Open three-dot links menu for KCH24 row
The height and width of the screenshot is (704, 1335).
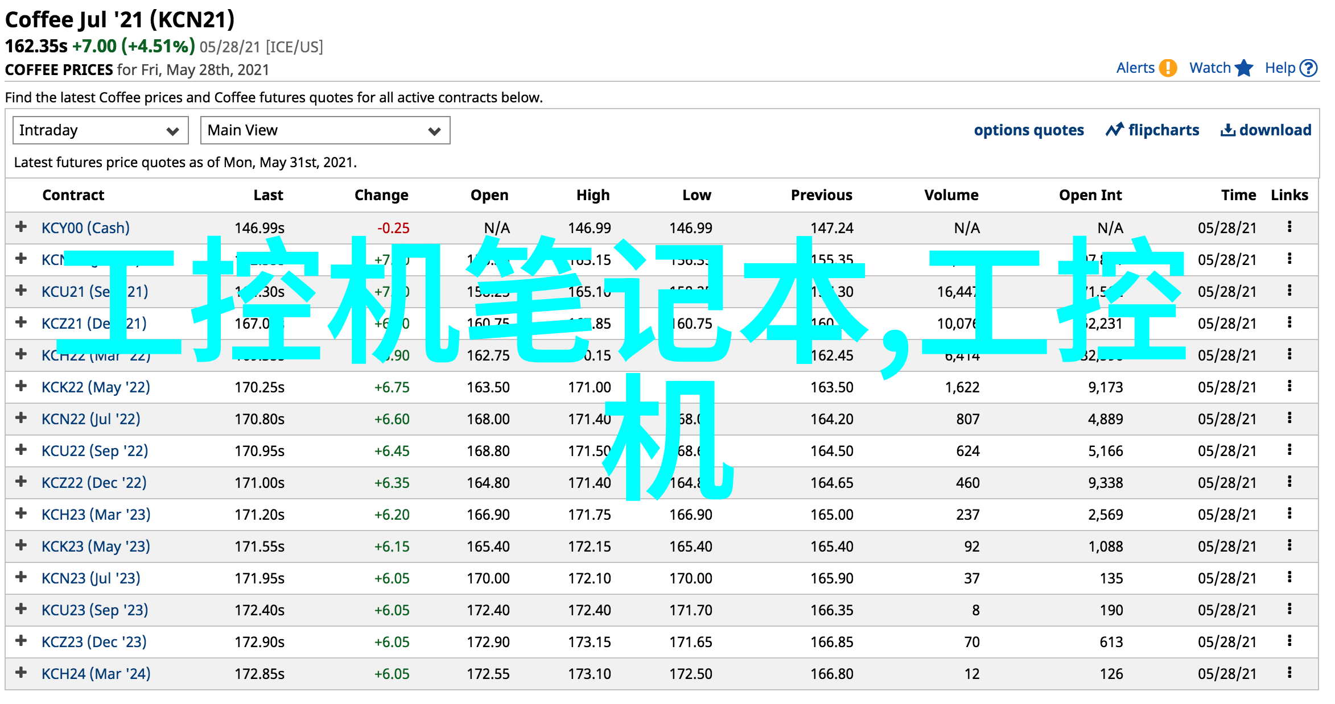(x=1289, y=673)
